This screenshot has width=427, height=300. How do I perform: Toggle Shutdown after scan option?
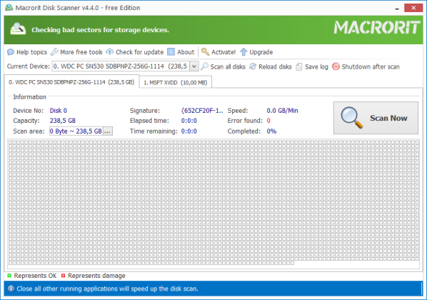366,66
